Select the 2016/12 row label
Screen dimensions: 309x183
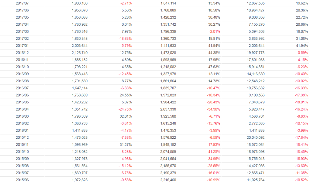22,52
